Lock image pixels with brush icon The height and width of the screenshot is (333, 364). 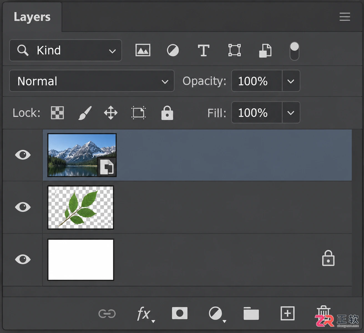[x=85, y=113]
